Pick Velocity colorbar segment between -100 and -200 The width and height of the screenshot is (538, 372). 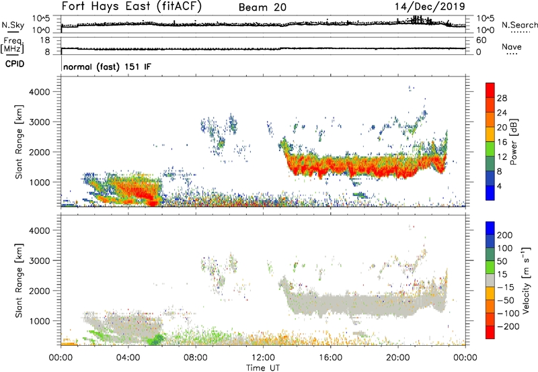[x=490, y=319]
